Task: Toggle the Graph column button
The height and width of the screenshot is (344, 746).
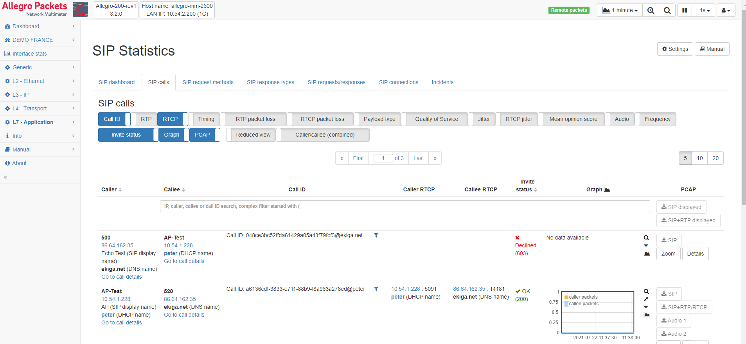Action: point(174,135)
